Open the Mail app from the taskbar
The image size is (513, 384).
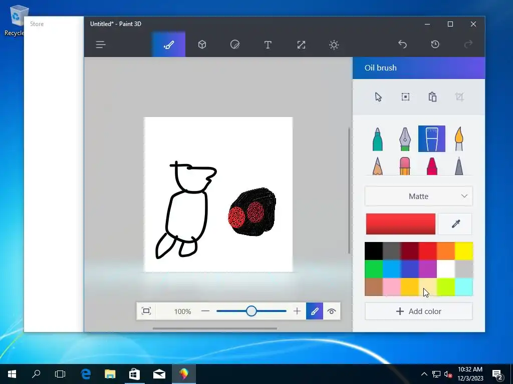[x=159, y=374]
